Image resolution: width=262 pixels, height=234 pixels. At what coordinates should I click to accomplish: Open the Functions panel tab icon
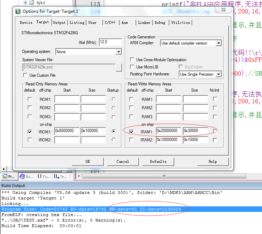[x=40, y=176]
